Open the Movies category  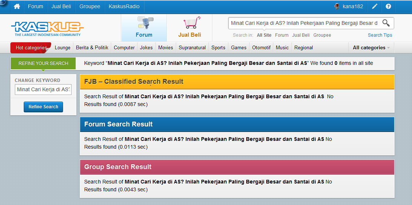click(x=166, y=47)
